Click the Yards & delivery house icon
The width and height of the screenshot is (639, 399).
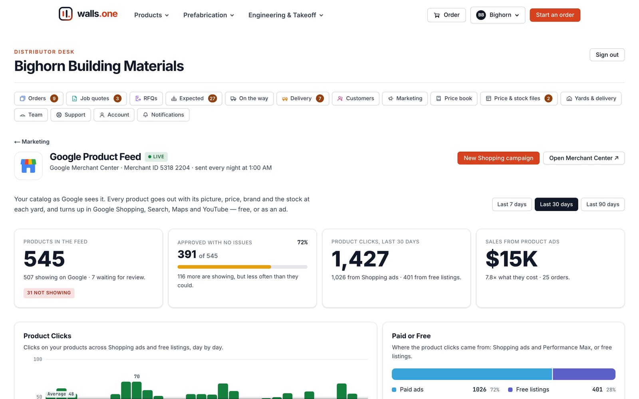(569, 99)
